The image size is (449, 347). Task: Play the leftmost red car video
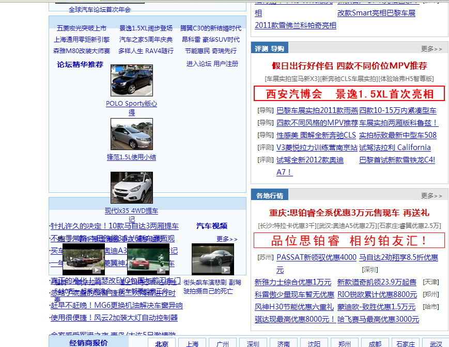84,259
